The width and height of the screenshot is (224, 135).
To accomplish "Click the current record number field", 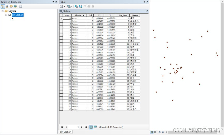I will coord(74,127).
